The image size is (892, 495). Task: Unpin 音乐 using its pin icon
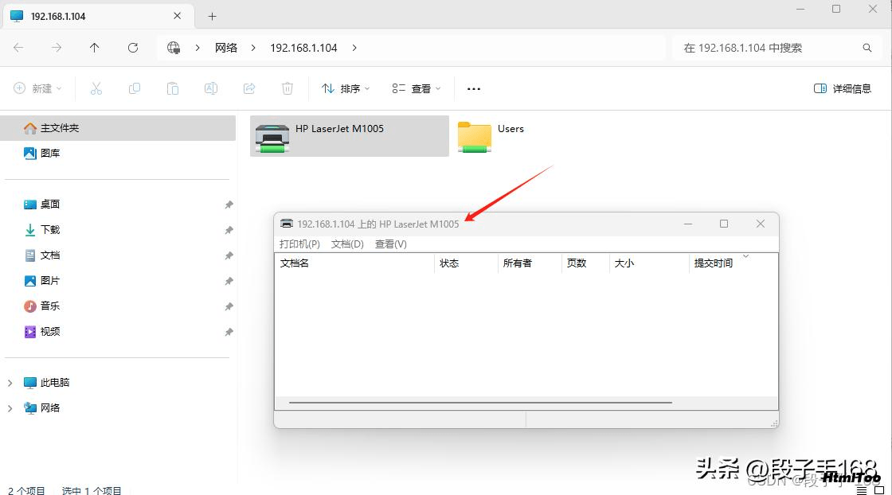tap(229, 306)
